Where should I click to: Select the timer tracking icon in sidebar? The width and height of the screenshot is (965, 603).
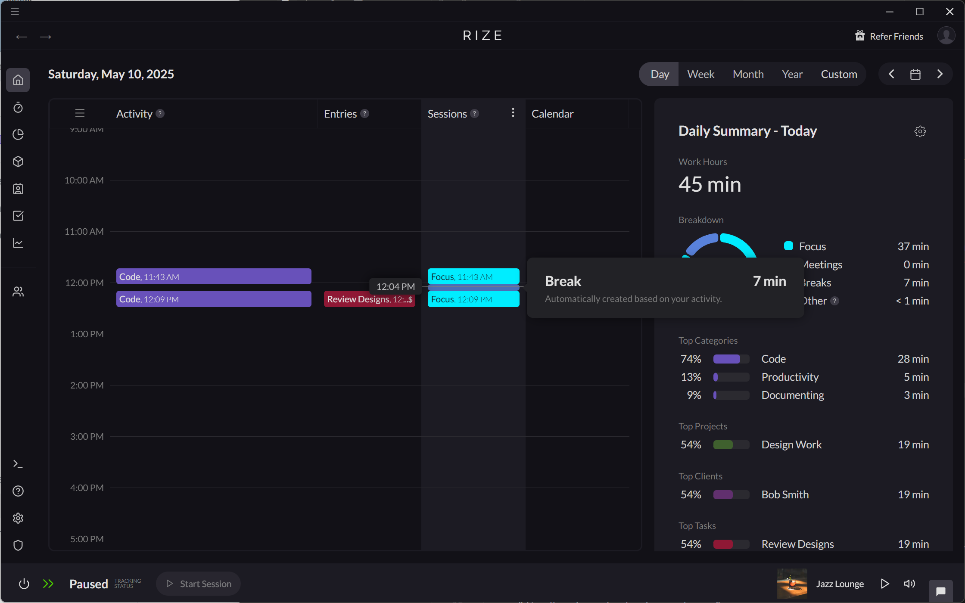[x=18, y=108]
